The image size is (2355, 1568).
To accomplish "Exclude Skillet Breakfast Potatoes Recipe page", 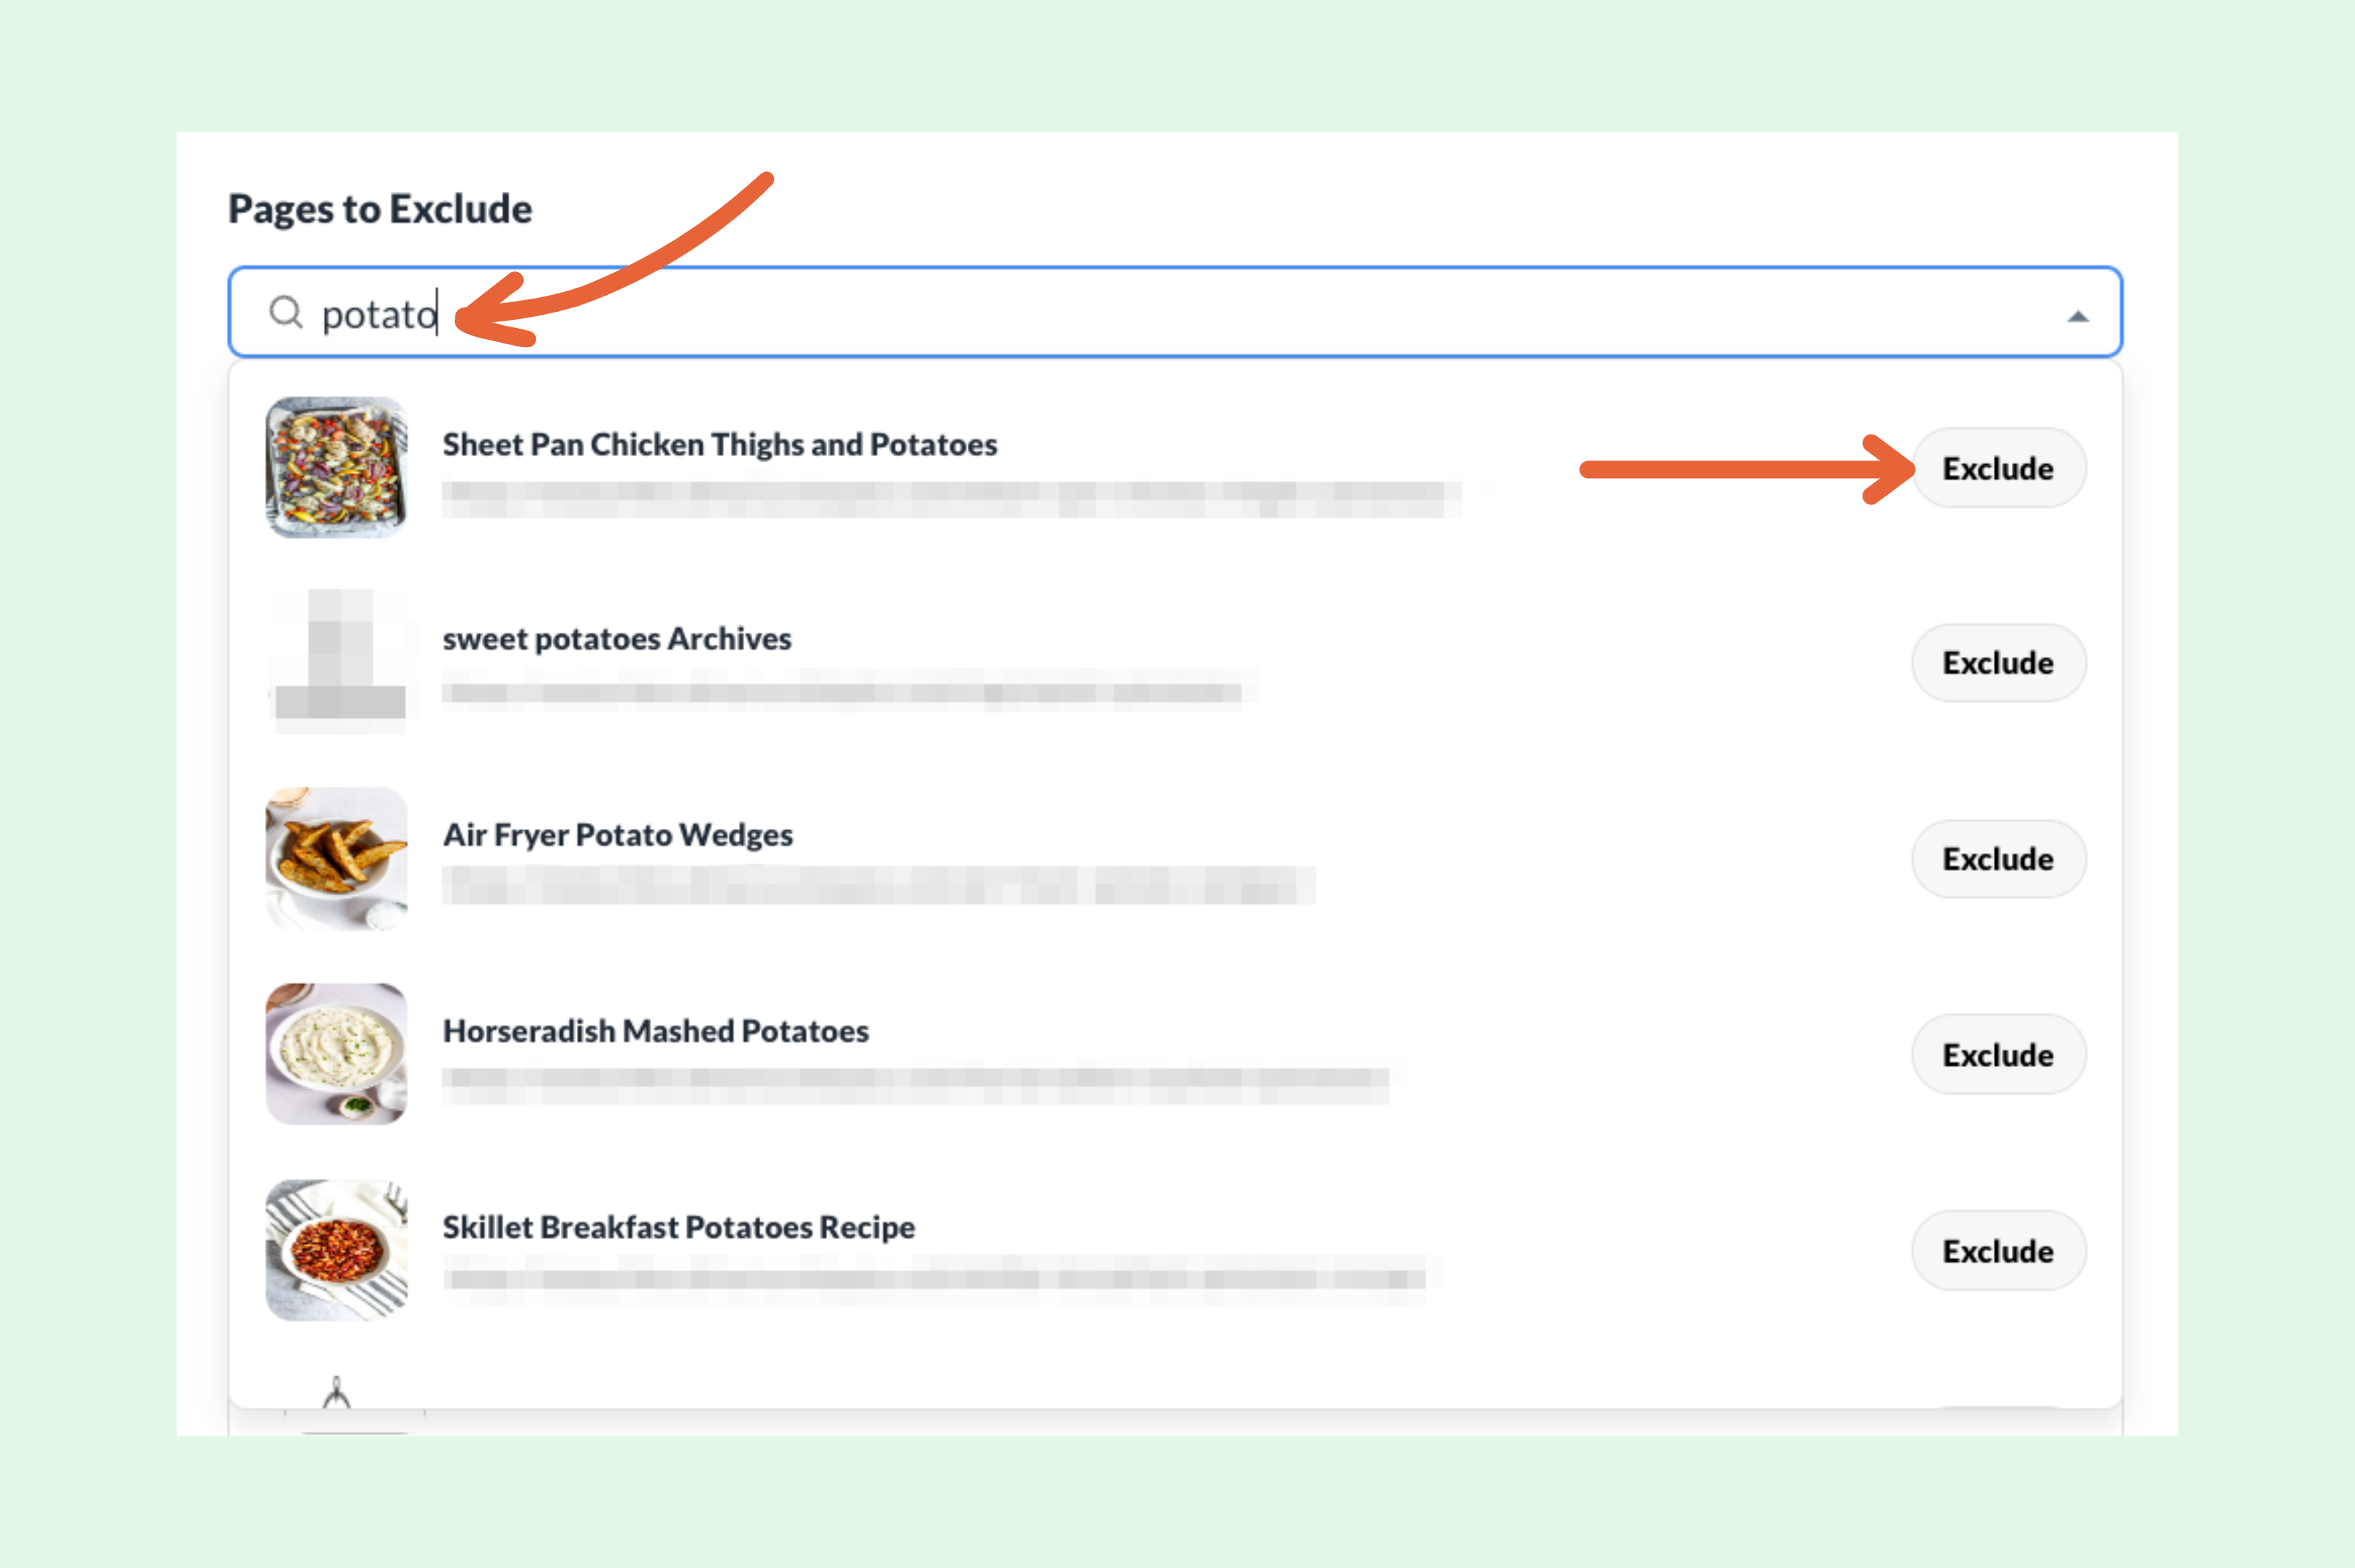I will point(1998,1250).
